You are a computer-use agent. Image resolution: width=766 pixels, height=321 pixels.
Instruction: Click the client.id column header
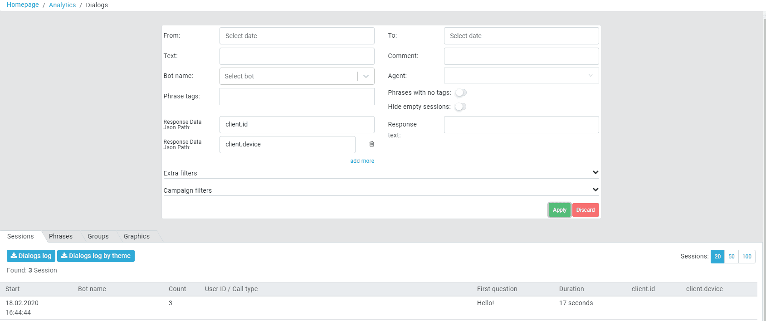pyautogui.click(x=643, y=289)
